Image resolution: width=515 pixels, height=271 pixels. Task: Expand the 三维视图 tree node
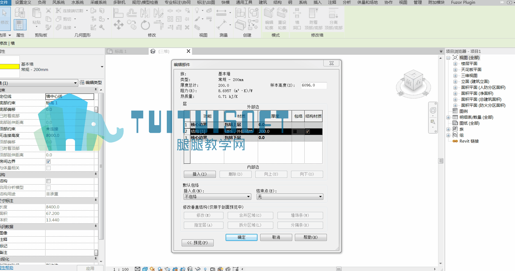tap(455, 76)
